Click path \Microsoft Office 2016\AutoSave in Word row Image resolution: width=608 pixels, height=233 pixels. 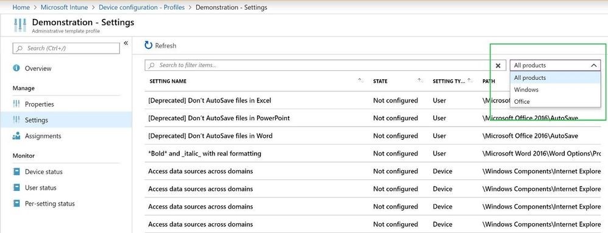pyautogui.click(x=530, y=135)
